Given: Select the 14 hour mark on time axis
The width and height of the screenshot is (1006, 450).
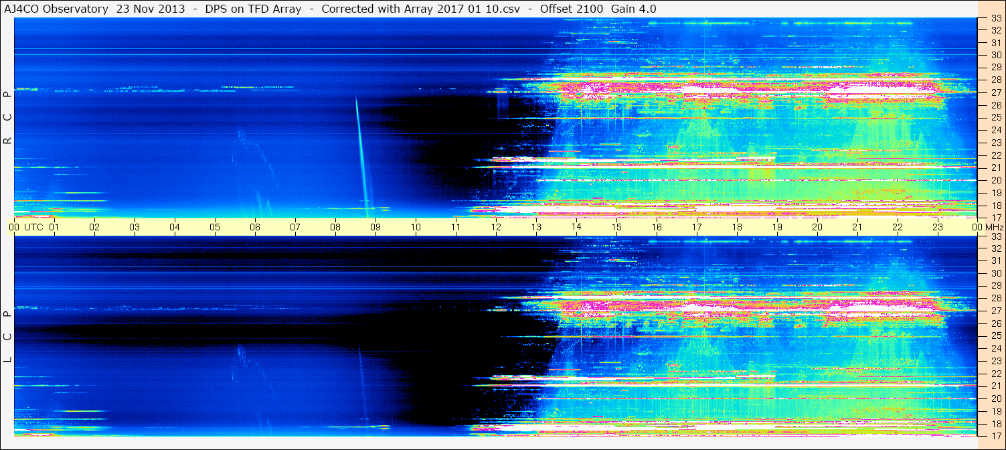Looking at the screenshot, I should (x=576, y=227).
